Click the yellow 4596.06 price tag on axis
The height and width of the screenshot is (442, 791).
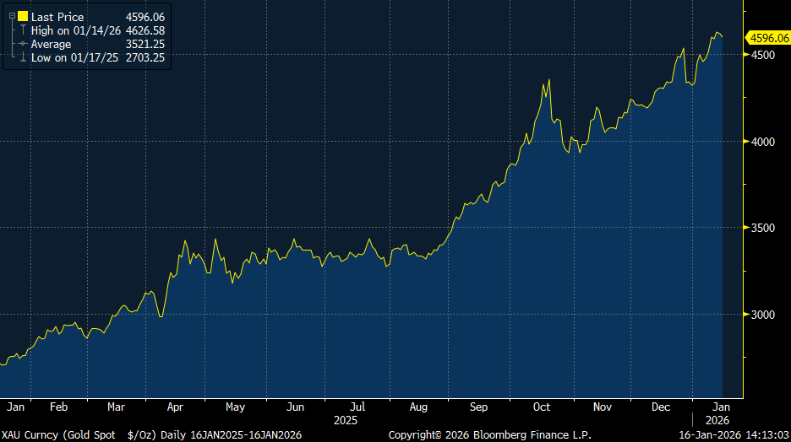click(768, 38)
